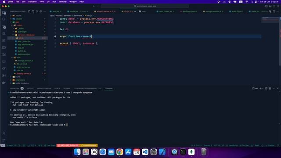Close the bottom panel
This screenshot has height=158, width=281.
(x=277, y=88)
